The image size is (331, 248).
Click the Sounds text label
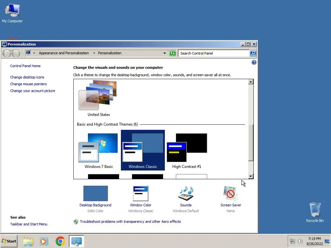[186, 205]
